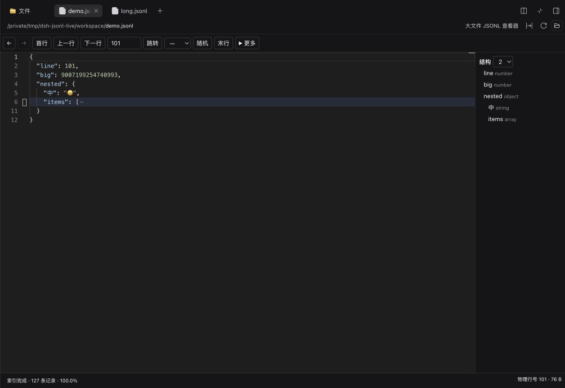Open the 结构 depth dropdown showing 2
This screenshot has height=388, width=565.
pos(503,62)
